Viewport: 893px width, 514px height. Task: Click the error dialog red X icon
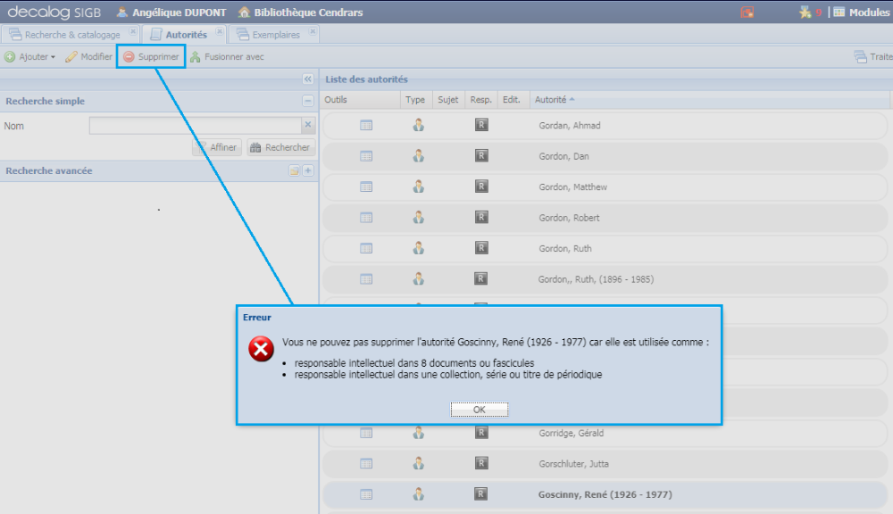coord(259,350)
